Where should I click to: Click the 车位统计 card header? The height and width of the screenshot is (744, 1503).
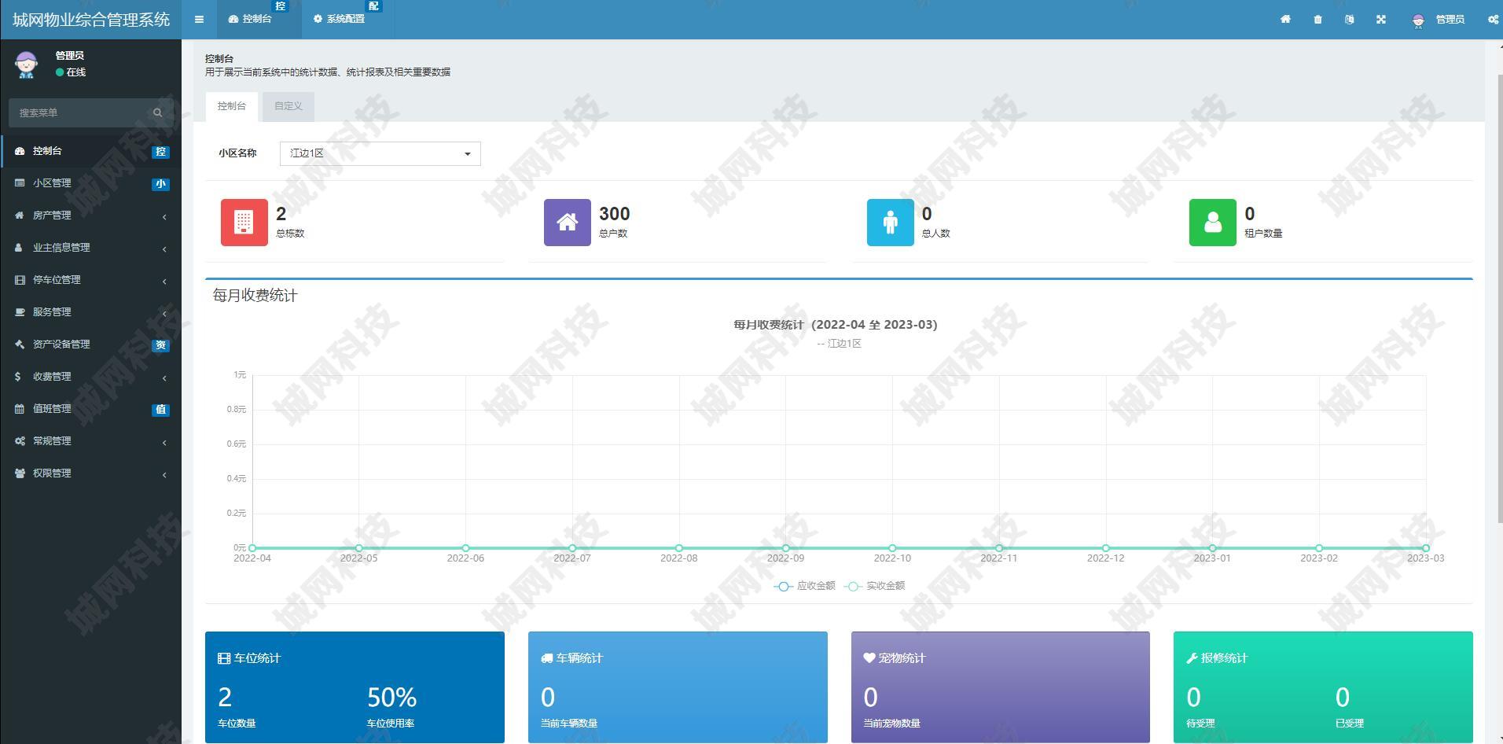(x=249, y=658)
